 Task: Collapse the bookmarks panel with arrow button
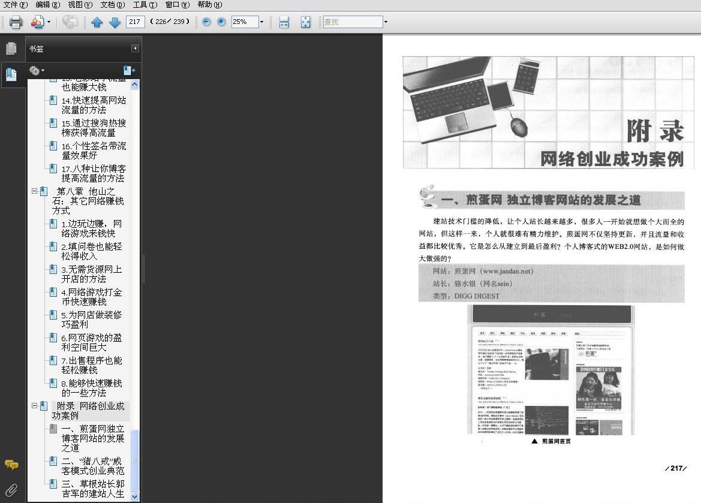pyautogui.click(x=136, y=49)
